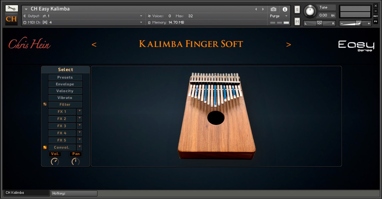Select previous instrument with left arrow
382x199 pixels.
256,9
